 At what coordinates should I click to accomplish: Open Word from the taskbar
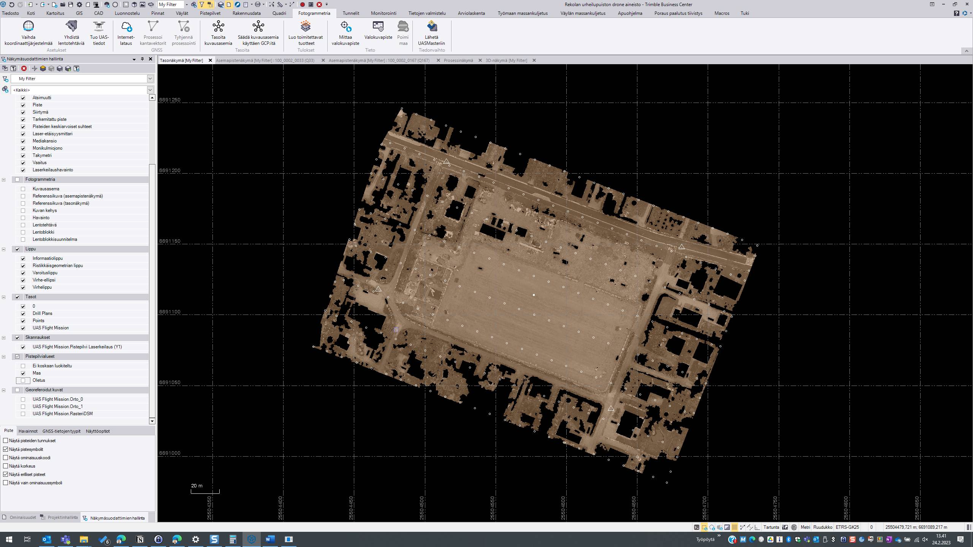(x=270, y=539)
